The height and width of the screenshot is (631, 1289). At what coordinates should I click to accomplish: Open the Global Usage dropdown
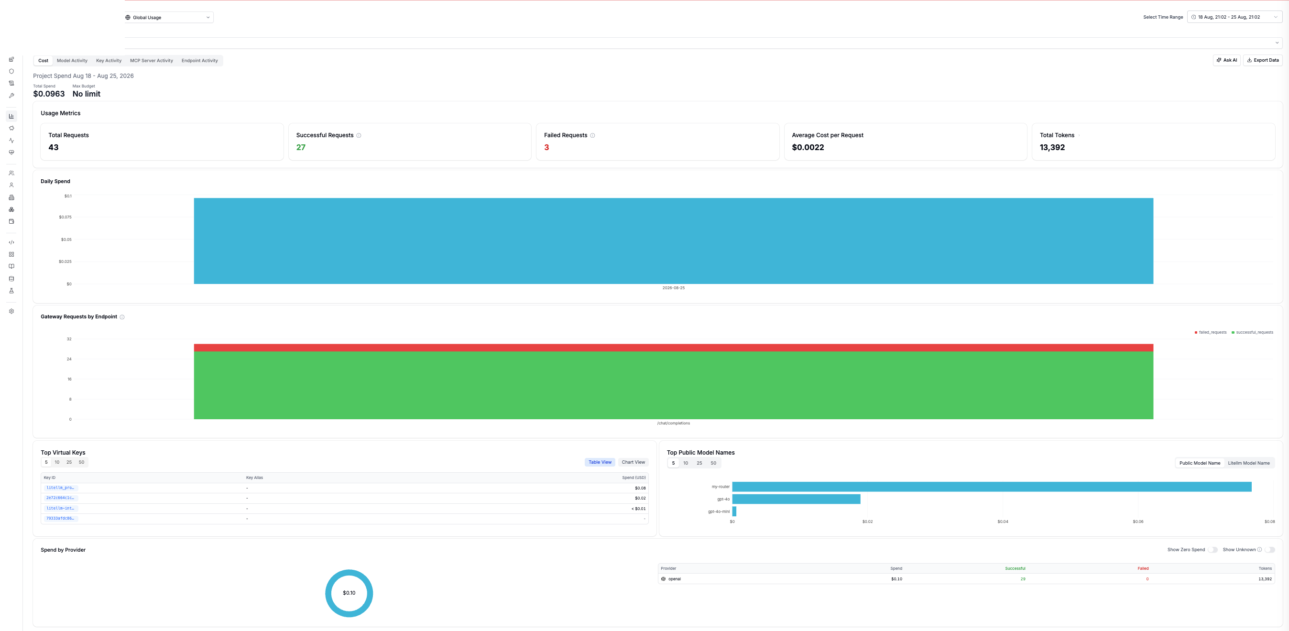tap(168, 18)
